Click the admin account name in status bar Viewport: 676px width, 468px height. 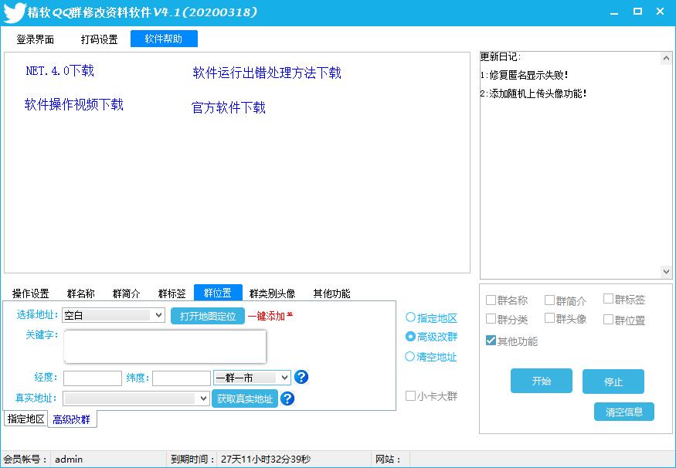69,460
